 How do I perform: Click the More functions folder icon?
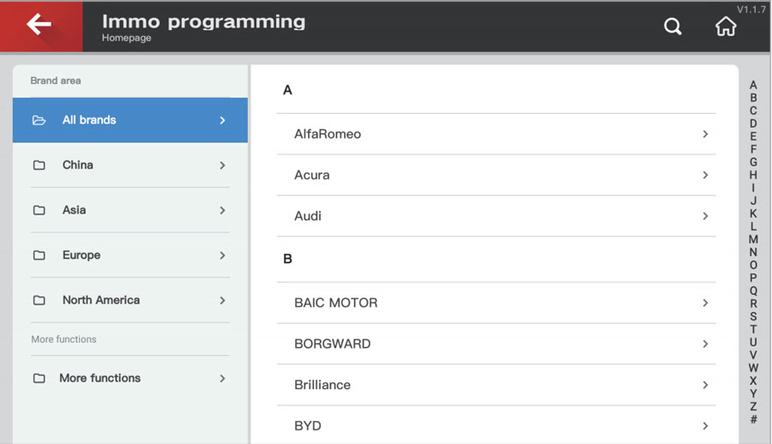tap(39, 378)
